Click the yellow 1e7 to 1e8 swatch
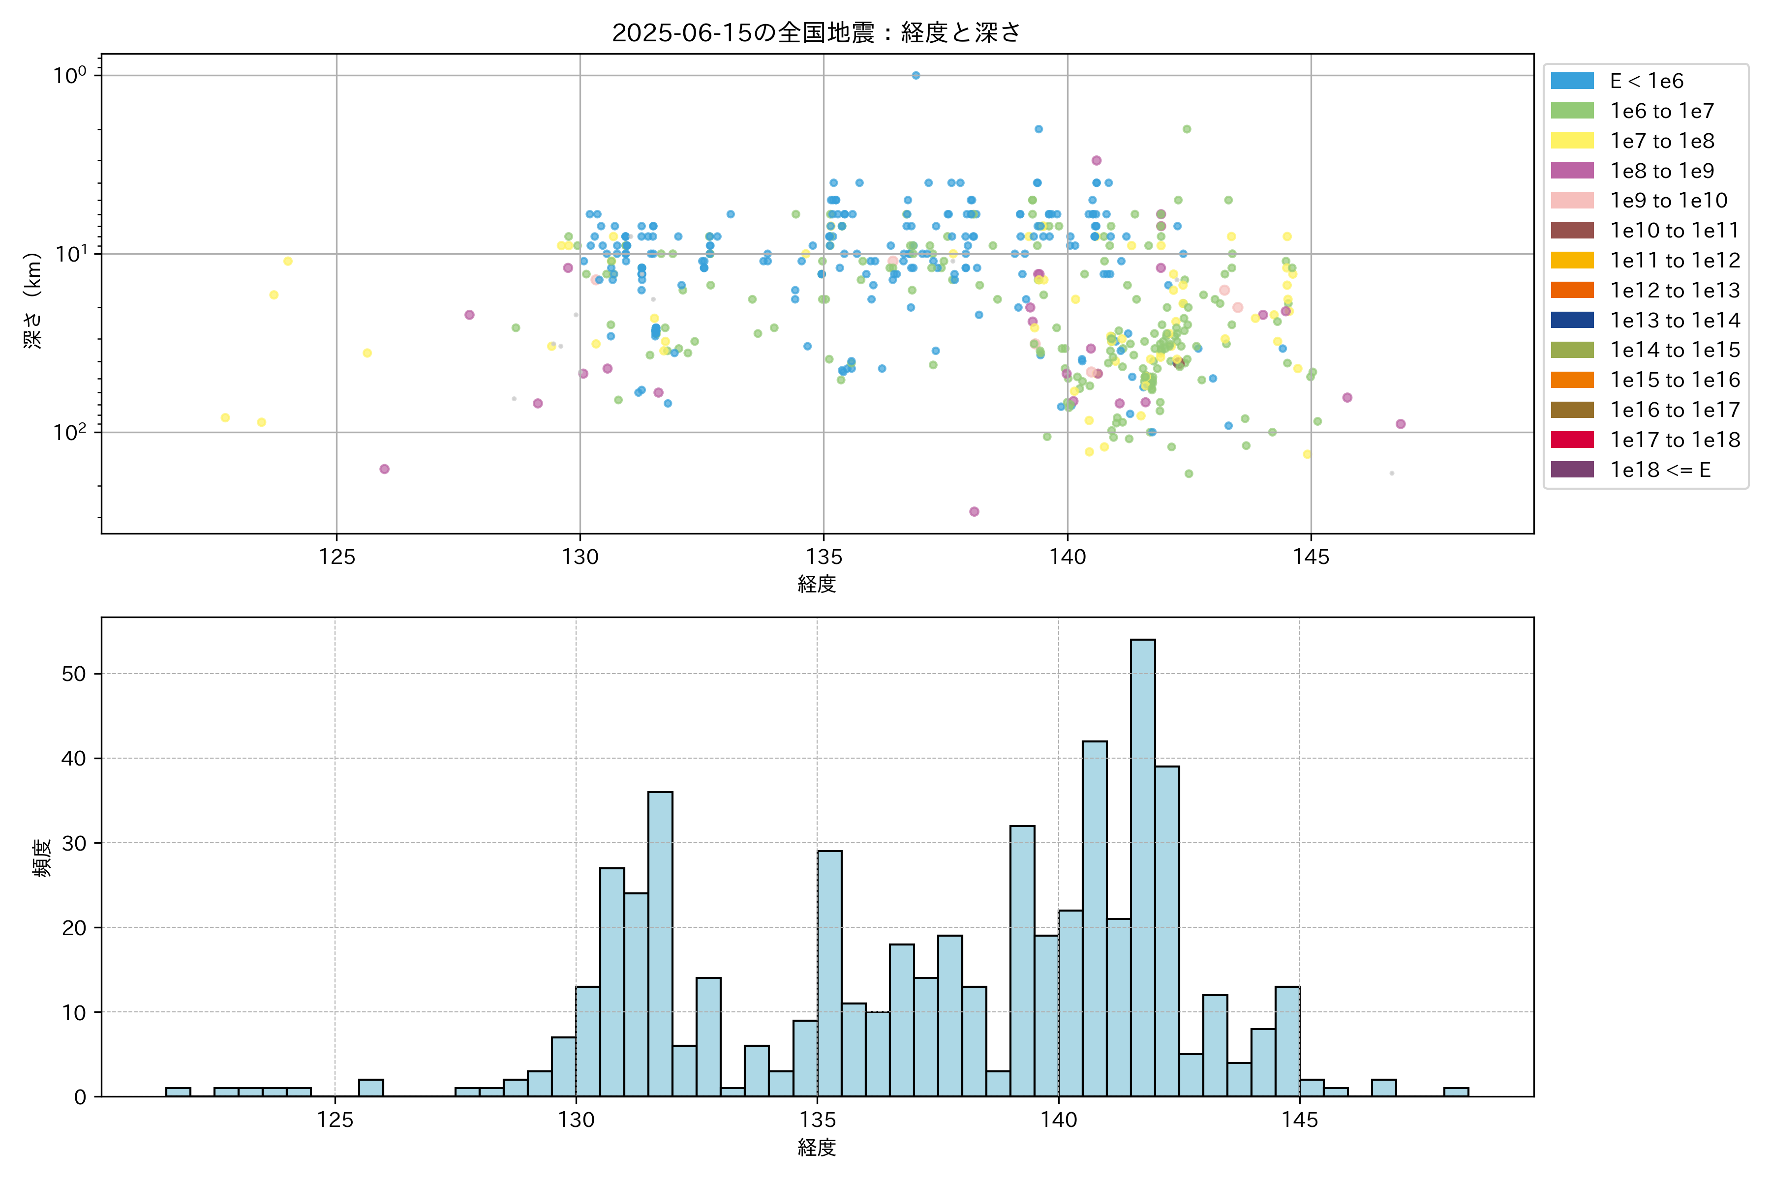The height and width of the screenshot is (1180, 1771). tap(1572, 141)
